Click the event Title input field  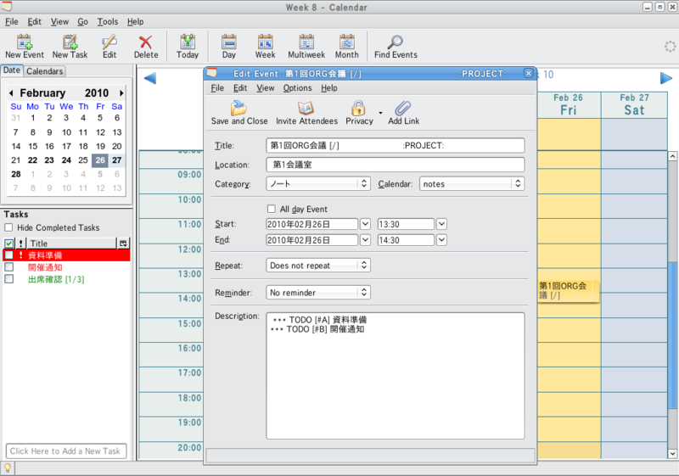[x=395, y=145]
